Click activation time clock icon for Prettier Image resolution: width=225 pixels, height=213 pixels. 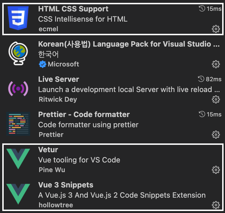(202, 114)
